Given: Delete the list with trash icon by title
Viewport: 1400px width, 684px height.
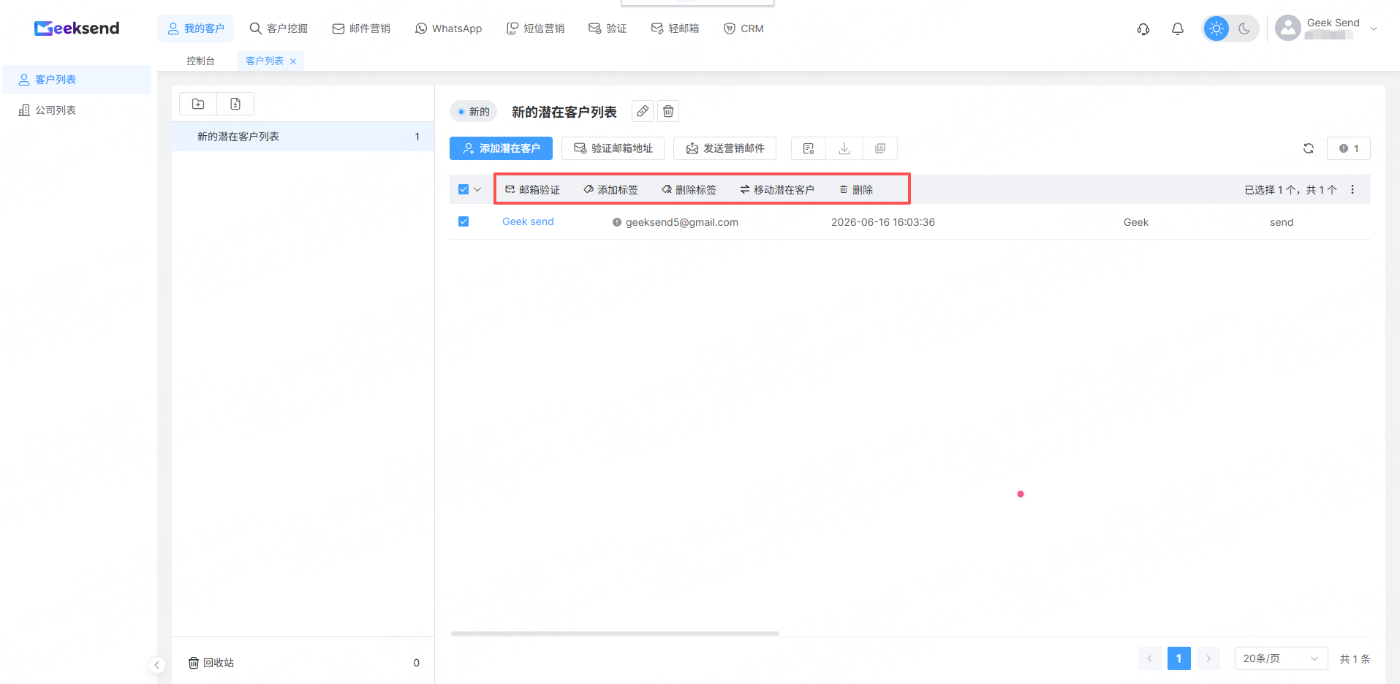Looking at the screenshot, I should click(x=668, y=111).
